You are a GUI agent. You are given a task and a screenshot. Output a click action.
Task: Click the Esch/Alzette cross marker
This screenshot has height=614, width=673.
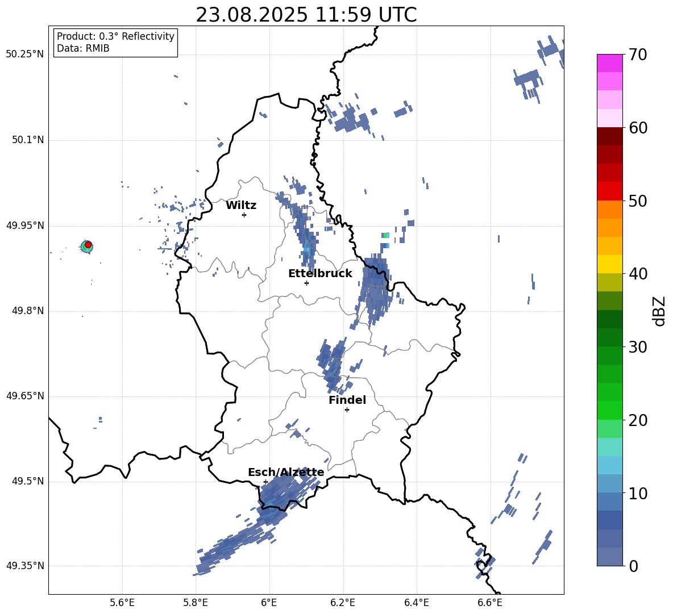click(x=265, y=482)
